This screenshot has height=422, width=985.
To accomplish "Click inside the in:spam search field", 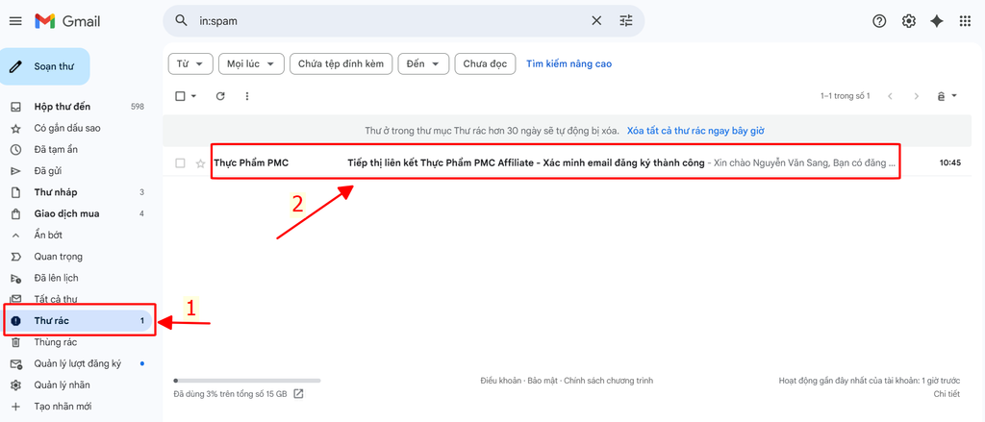I will 385,21.
